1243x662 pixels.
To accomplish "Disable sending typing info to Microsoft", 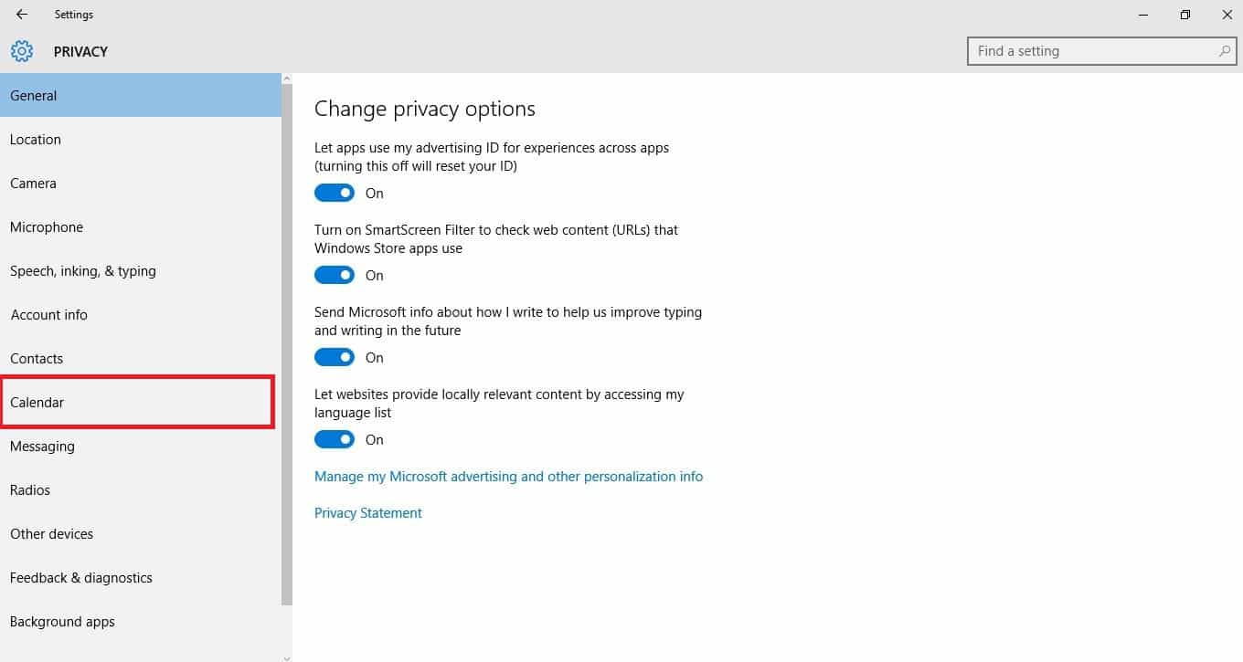I will pos(335,357).
